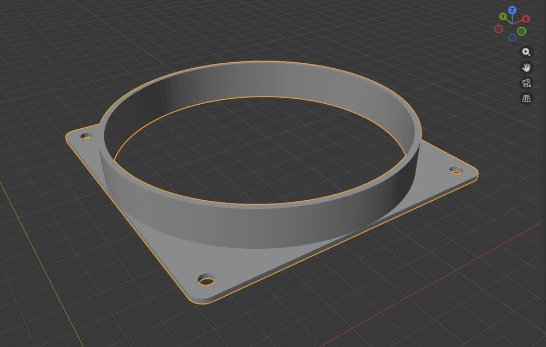Click the green Y axis gizmo handle

[502, 16]
